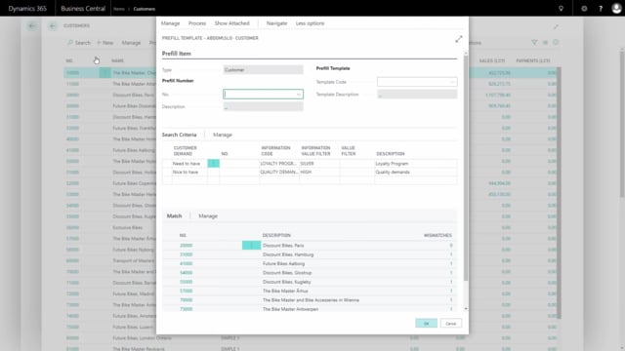Image resolution: width=625 pixels, height=351 pixels.
Task: Open the user account avatar
Action: (616, 9)
